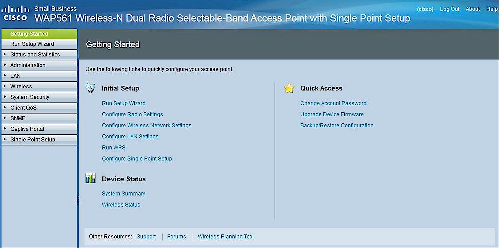Click the sidebar collapse handle on the divider

click(78, 200)
